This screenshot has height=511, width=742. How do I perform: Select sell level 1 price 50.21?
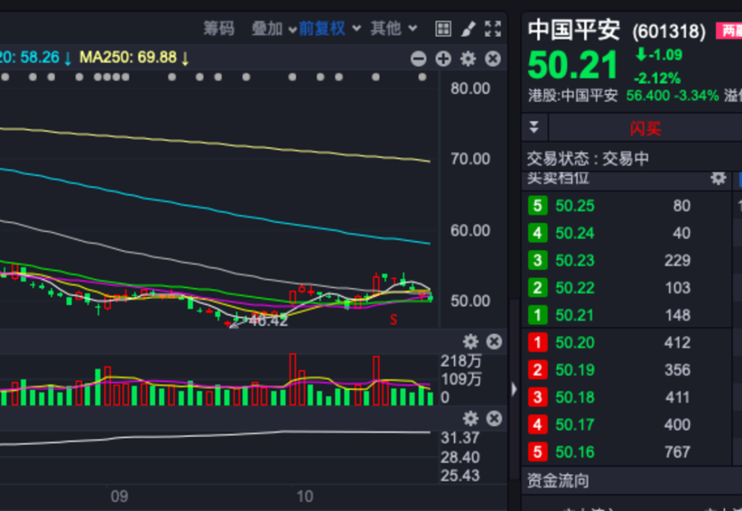point(575,316)
